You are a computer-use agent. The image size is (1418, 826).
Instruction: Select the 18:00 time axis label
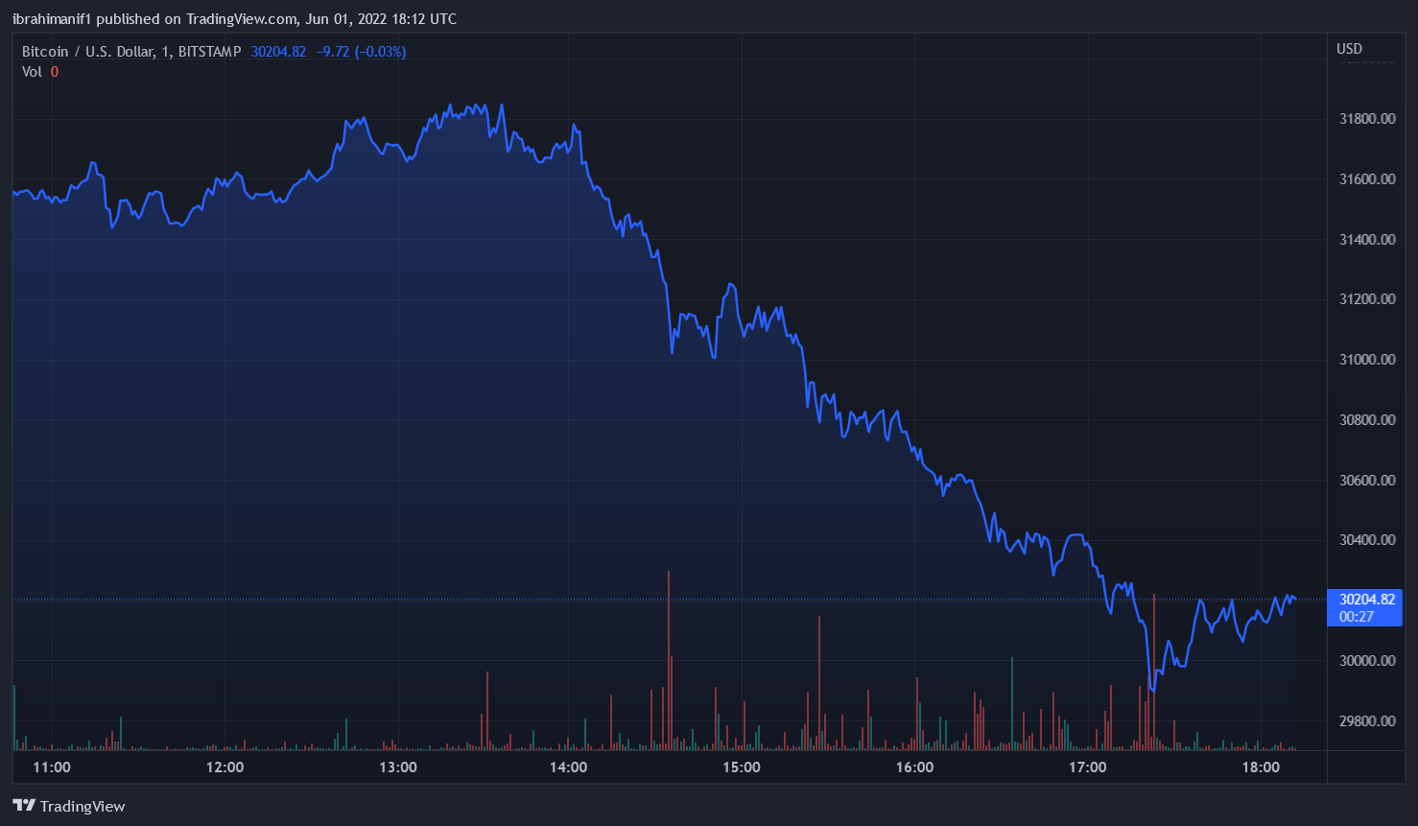point(1260,767)
